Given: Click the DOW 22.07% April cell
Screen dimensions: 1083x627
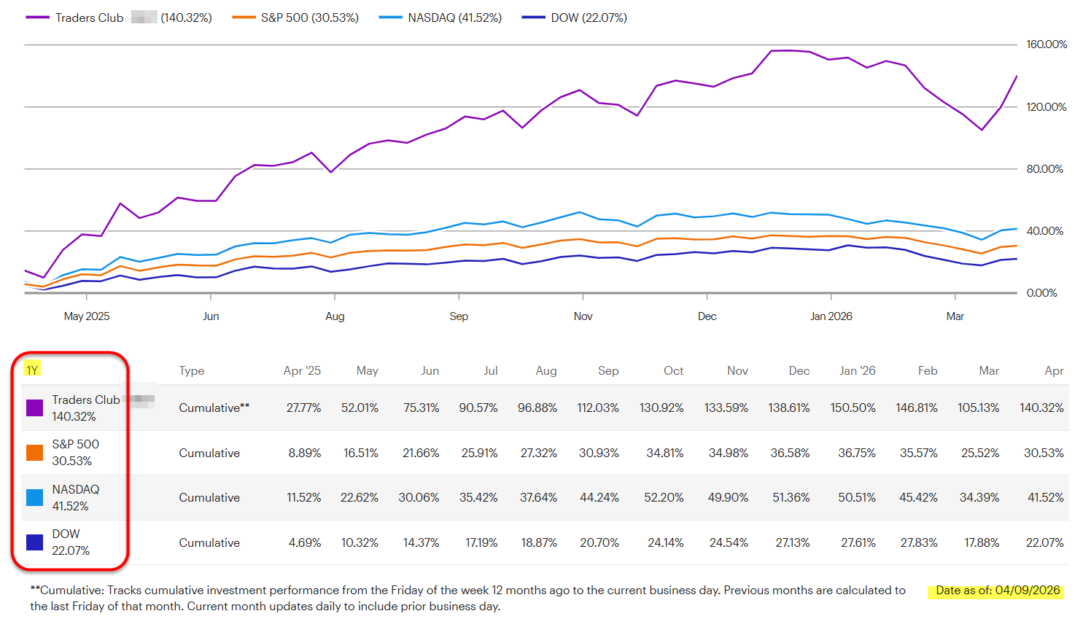Looking at the screenshot, I should pos(1044,542).
